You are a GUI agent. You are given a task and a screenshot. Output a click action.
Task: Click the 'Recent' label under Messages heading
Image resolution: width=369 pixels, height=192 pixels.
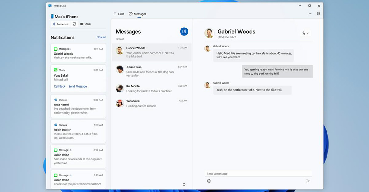[120, 39]
